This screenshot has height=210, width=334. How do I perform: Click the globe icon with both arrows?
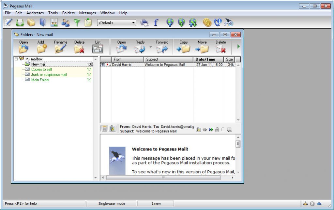coord(193,22)
